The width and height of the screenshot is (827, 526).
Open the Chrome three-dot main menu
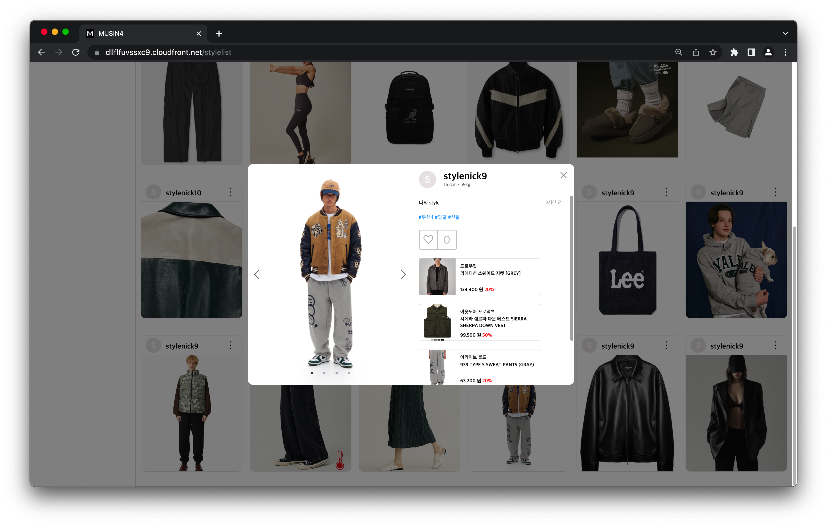coord(785,52)
